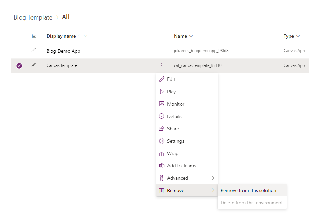Click the Teams logo icon in menu
The width and height of the screenshot is (311, 216).
(162, 166)
